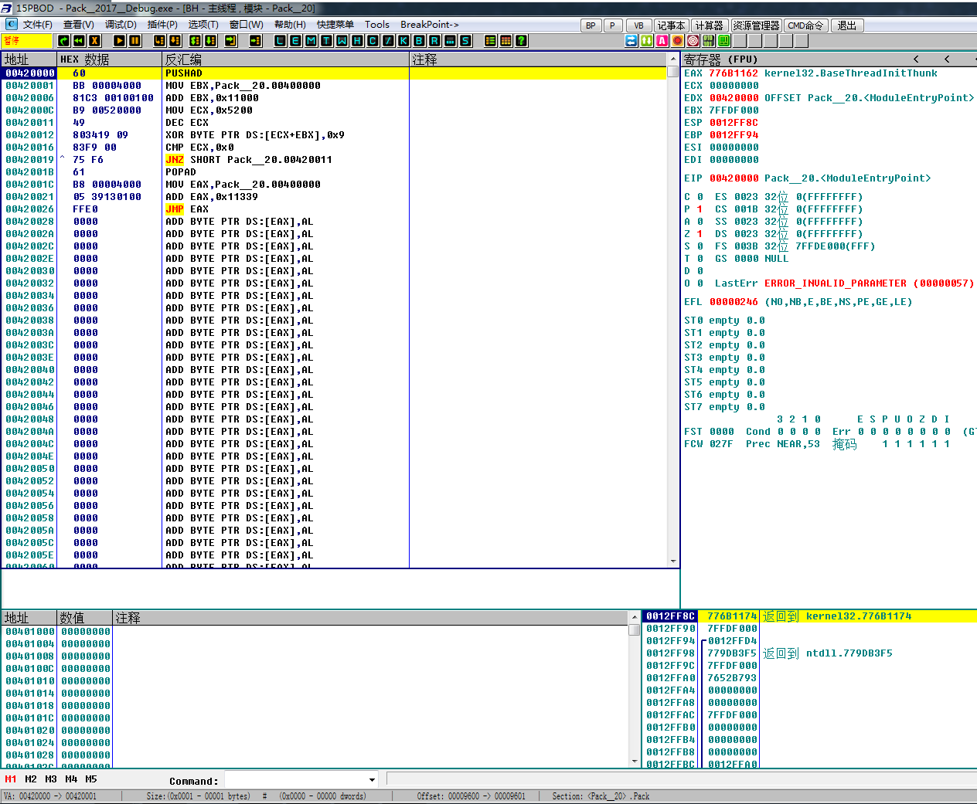Click the CMD命令 button
977x804 pixels.
805,25
